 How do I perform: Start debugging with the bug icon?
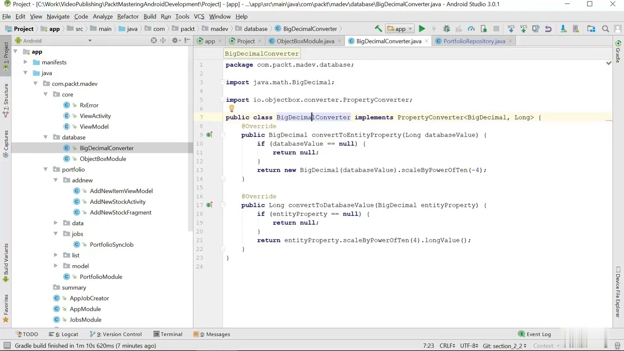coord(446,29)
